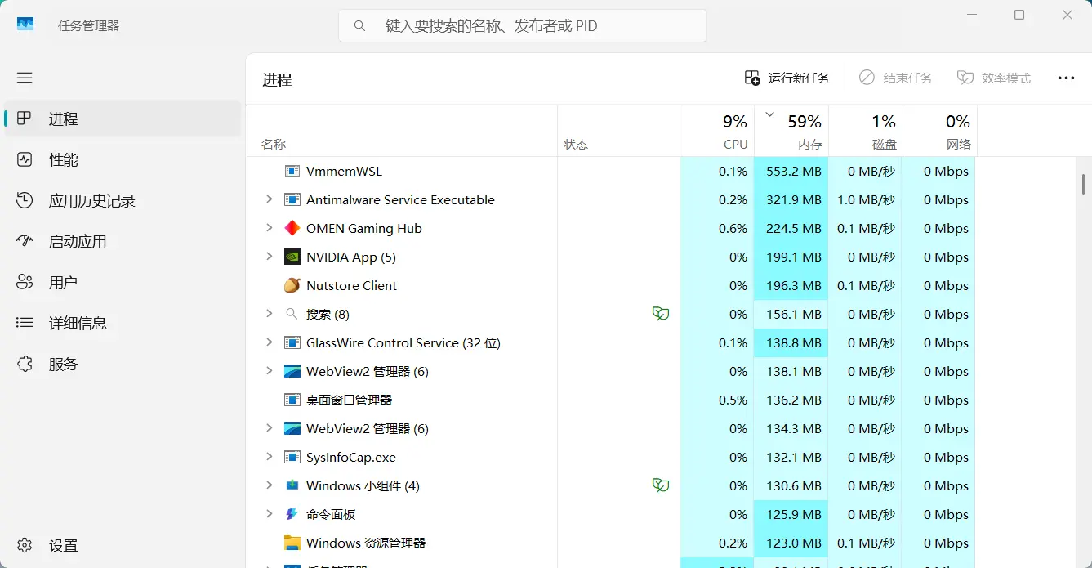Click the magnifier icon in search box
This screenshot has width=1092, height=568.
359,26
